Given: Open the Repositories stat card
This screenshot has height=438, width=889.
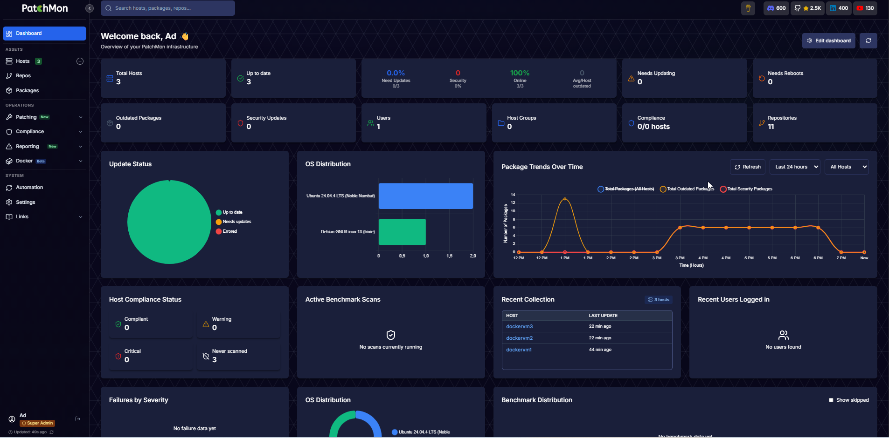Looking at the screenshot, I should click(x=815, y=123).
